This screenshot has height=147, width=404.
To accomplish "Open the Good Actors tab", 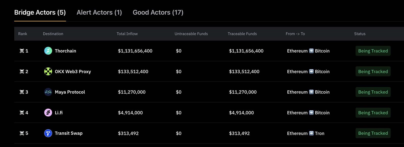I will (158, 12).
